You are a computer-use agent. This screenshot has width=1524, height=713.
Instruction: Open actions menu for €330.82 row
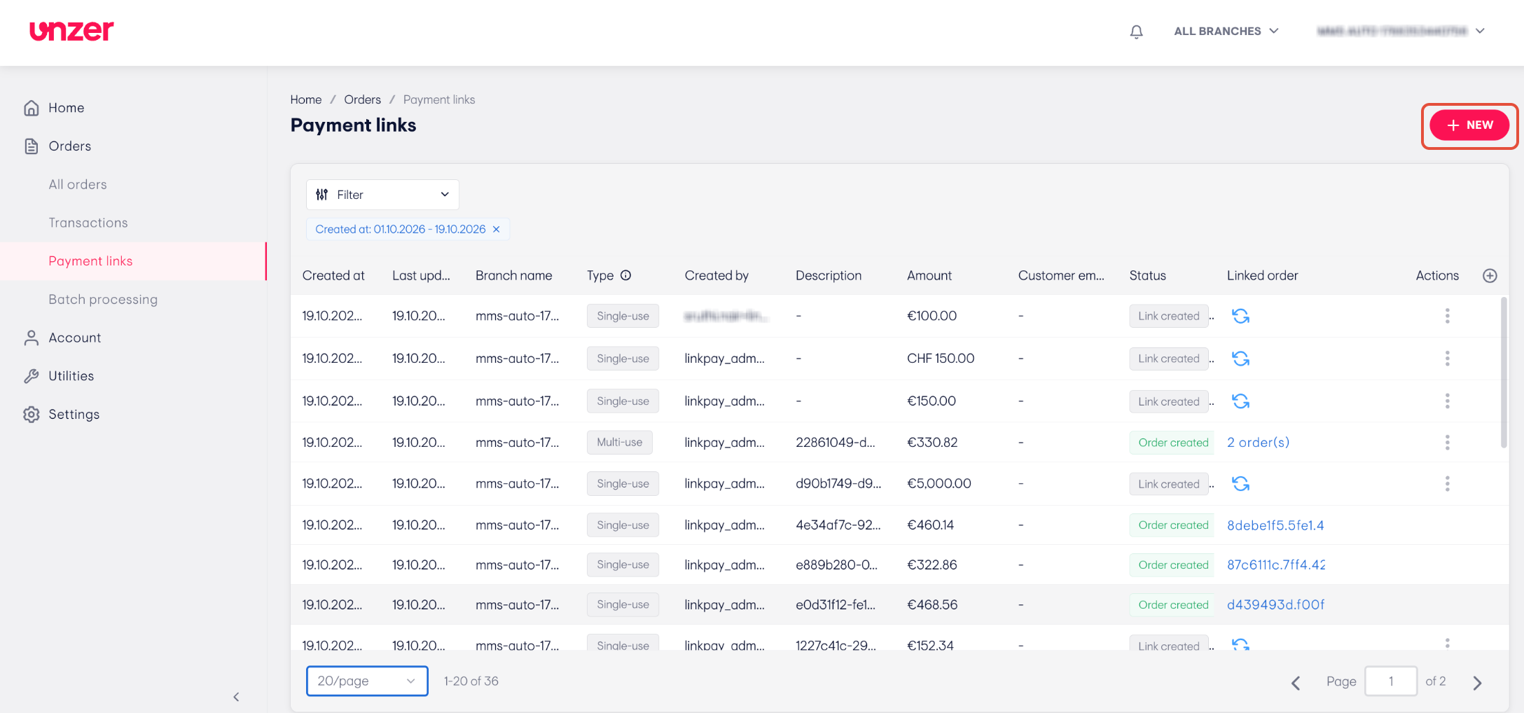[x=1447, y=443]
